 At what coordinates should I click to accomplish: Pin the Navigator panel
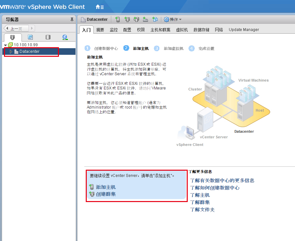[72, 19]
